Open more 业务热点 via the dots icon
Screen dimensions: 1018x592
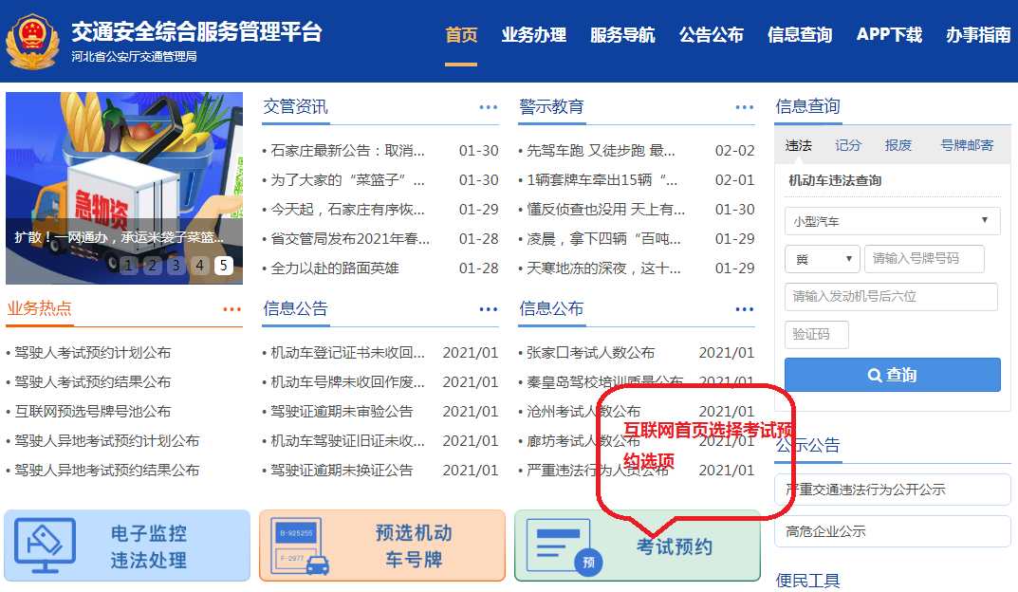point(231,309)
